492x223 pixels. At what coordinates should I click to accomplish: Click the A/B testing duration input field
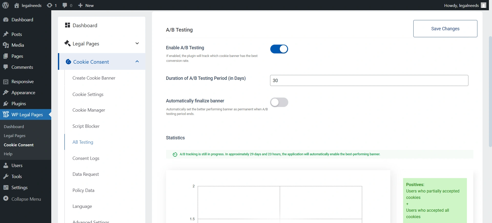[x=369, y=80]
